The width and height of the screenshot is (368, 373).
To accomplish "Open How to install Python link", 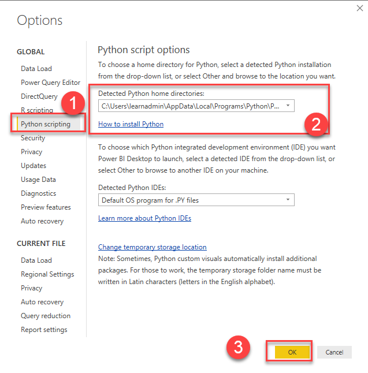I will pyautogui.click(x=131, y=124).
